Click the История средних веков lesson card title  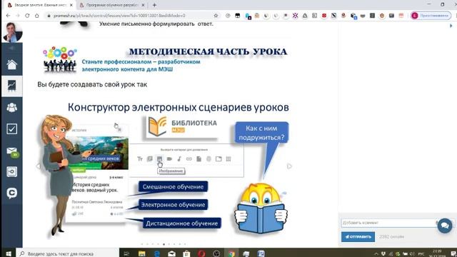coord(95,187)
